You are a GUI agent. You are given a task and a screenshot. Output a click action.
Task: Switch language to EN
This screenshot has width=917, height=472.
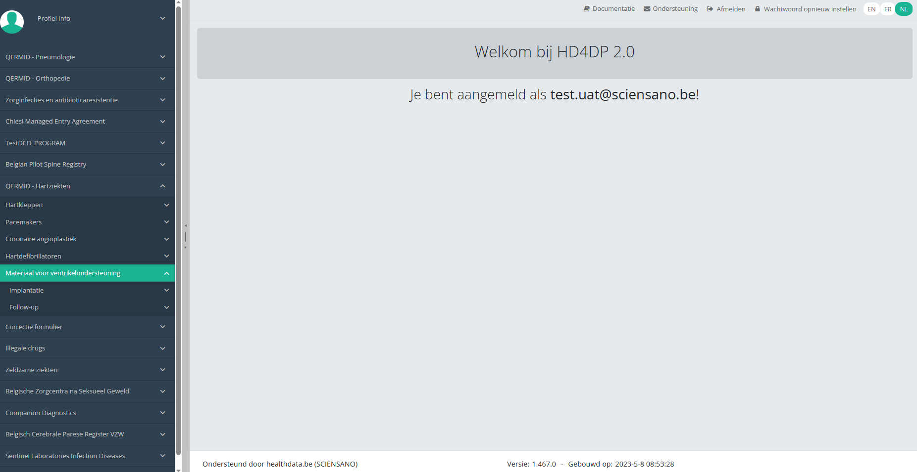(x=871, y=9)
